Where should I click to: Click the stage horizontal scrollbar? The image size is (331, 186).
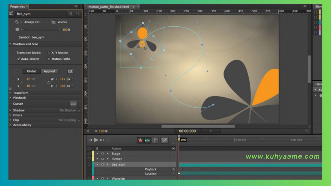[x=198, y=127]
